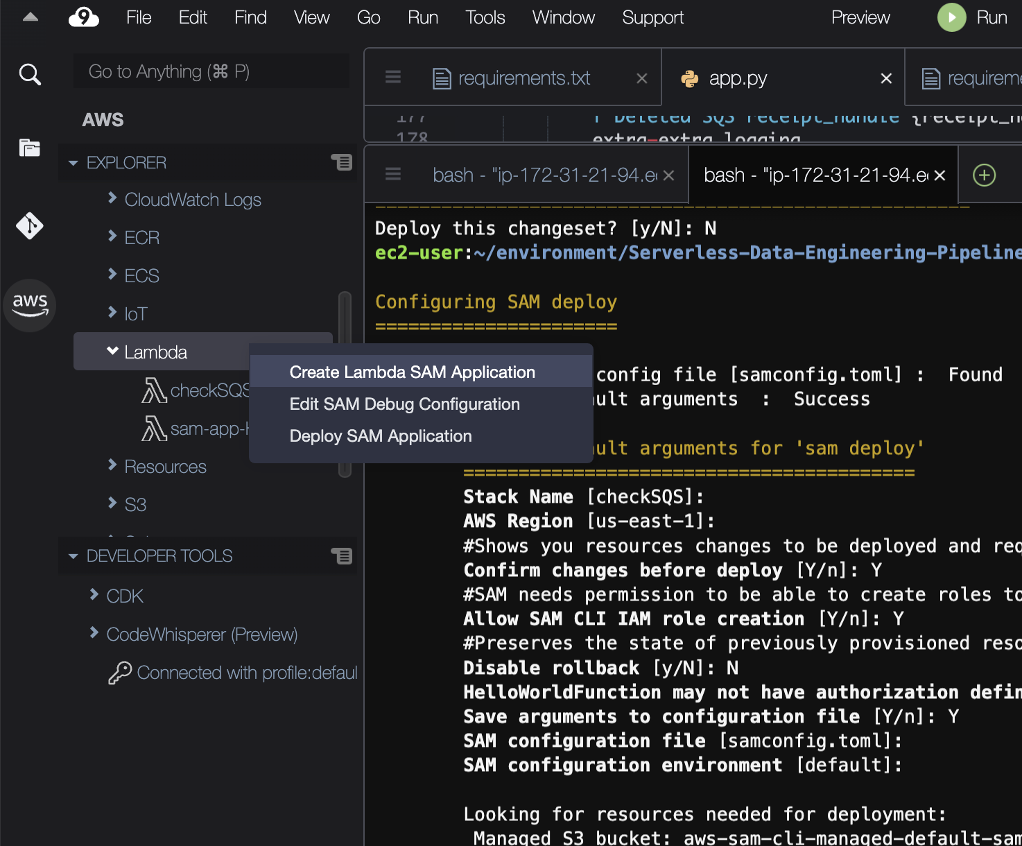Open the AWS sidebar icon
Screen dimensions: 1022x846
(30, 305)
